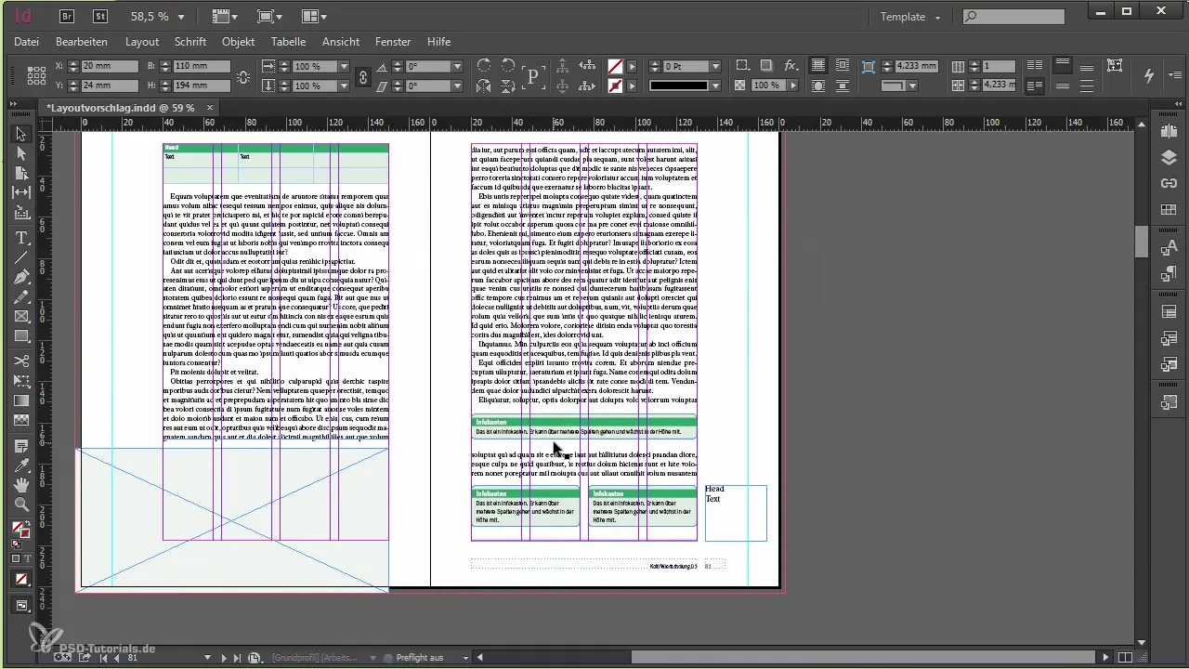Click the Rotate 90° clockwise icon

pos(484,66)
